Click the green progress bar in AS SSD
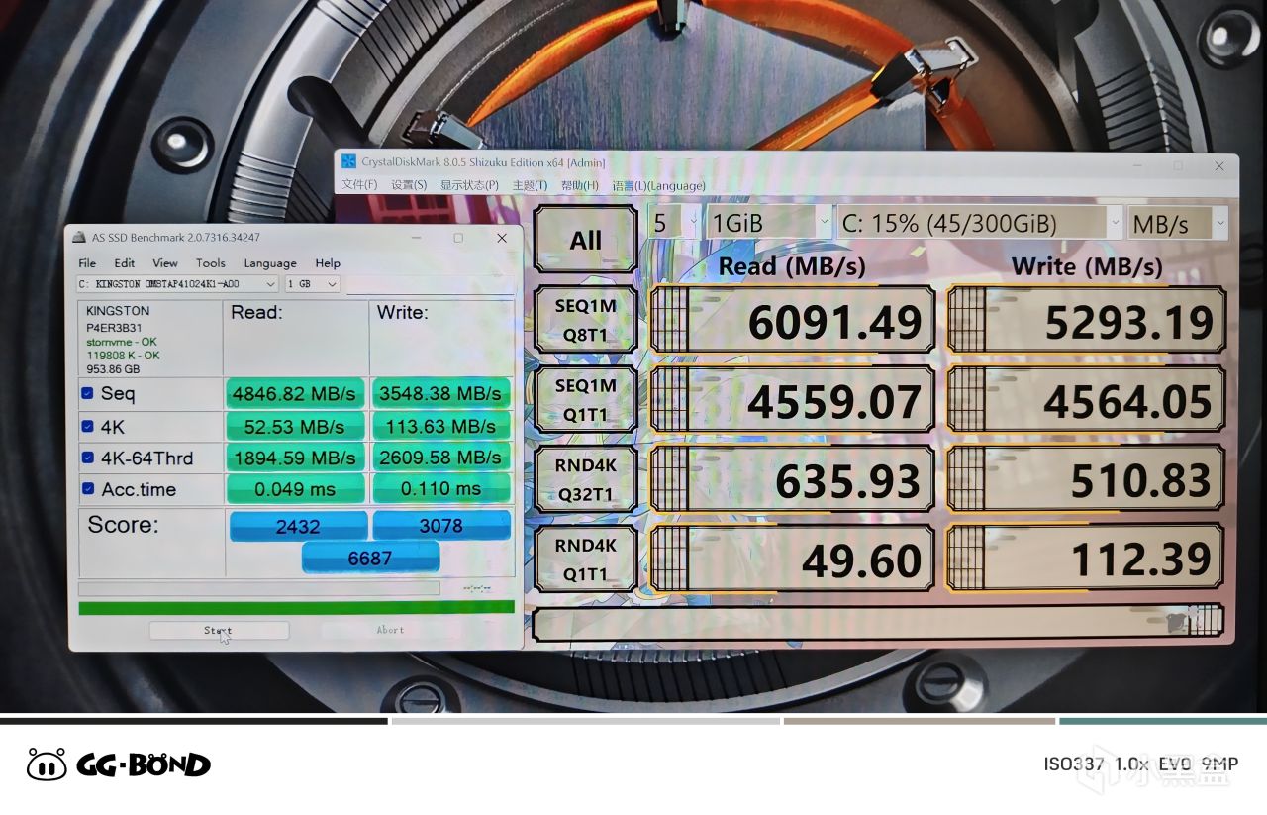This screenshot has height=815, width=1267. (x=297, y=607)
